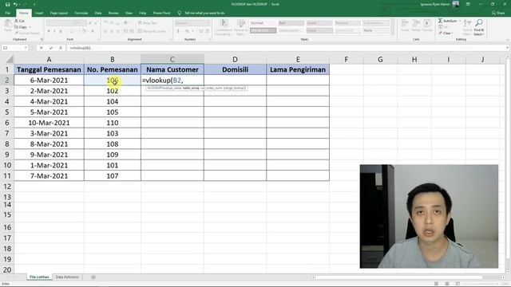Viewport: 511px width, 287px height.
Task: Click the cell 10-Mar-2021
Action: pos(49,123)
